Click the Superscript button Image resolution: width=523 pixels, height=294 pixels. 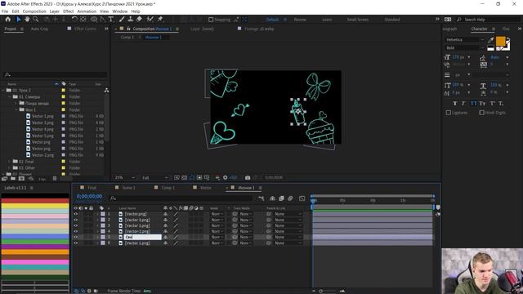coord(492,104)
